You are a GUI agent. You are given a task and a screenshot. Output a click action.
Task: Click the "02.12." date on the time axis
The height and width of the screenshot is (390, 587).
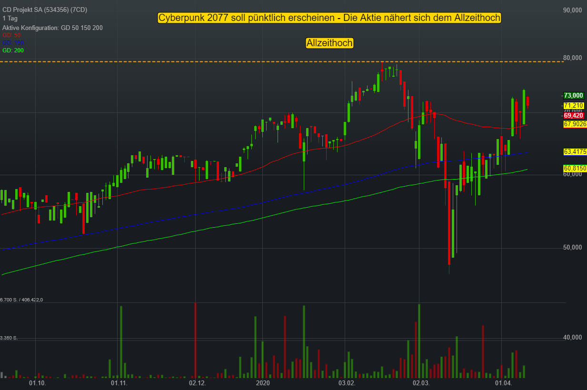tap(197, 383)
